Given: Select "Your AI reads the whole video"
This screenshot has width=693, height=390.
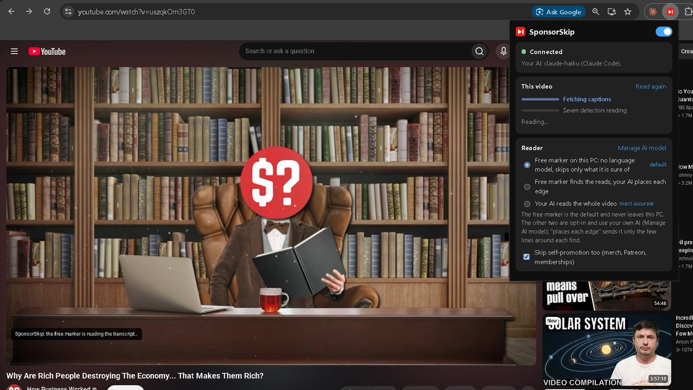Looking at the screenshot, I should (527, 204).
